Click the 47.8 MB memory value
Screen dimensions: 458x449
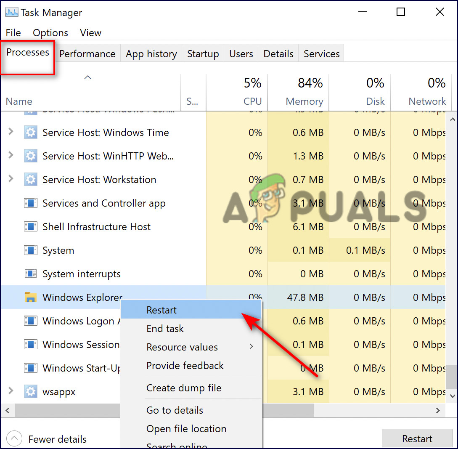click(305, 298)
